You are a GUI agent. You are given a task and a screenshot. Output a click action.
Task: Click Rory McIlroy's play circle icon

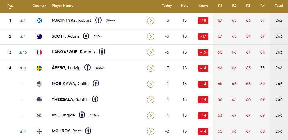[x=150, y=131]
